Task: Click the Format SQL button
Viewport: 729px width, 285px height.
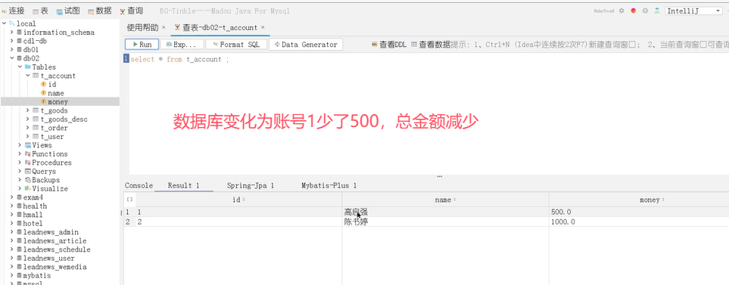Action: click(236, 45)
